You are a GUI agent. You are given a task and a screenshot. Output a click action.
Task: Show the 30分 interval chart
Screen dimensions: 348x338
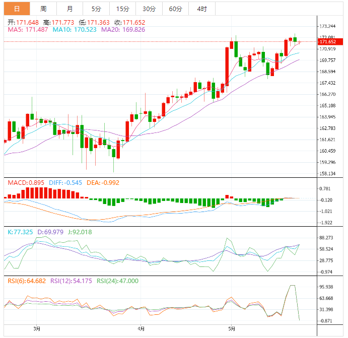149,9
